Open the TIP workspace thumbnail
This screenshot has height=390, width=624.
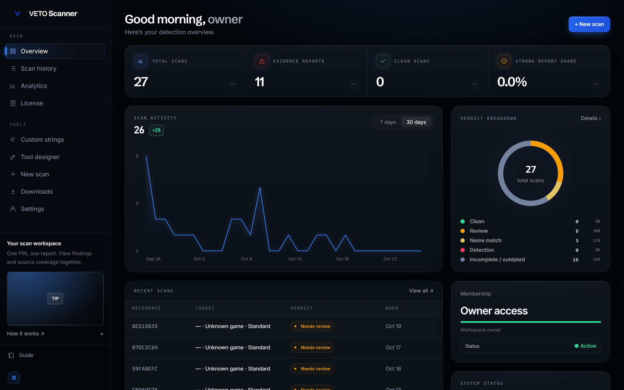(55, 298)
